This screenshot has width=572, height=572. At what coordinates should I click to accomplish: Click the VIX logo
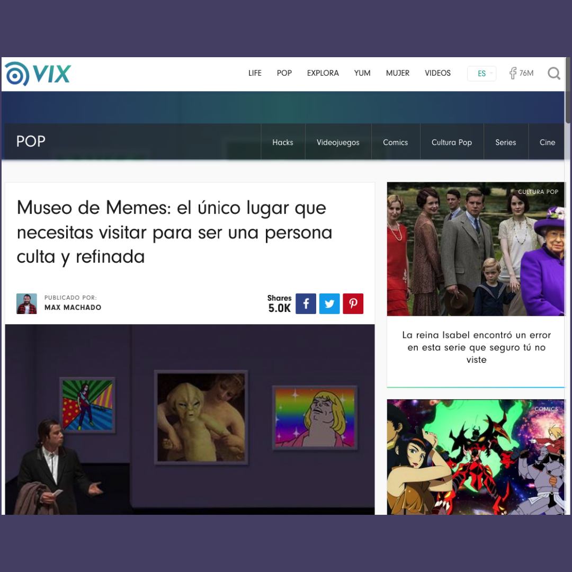tap(37, 74)
